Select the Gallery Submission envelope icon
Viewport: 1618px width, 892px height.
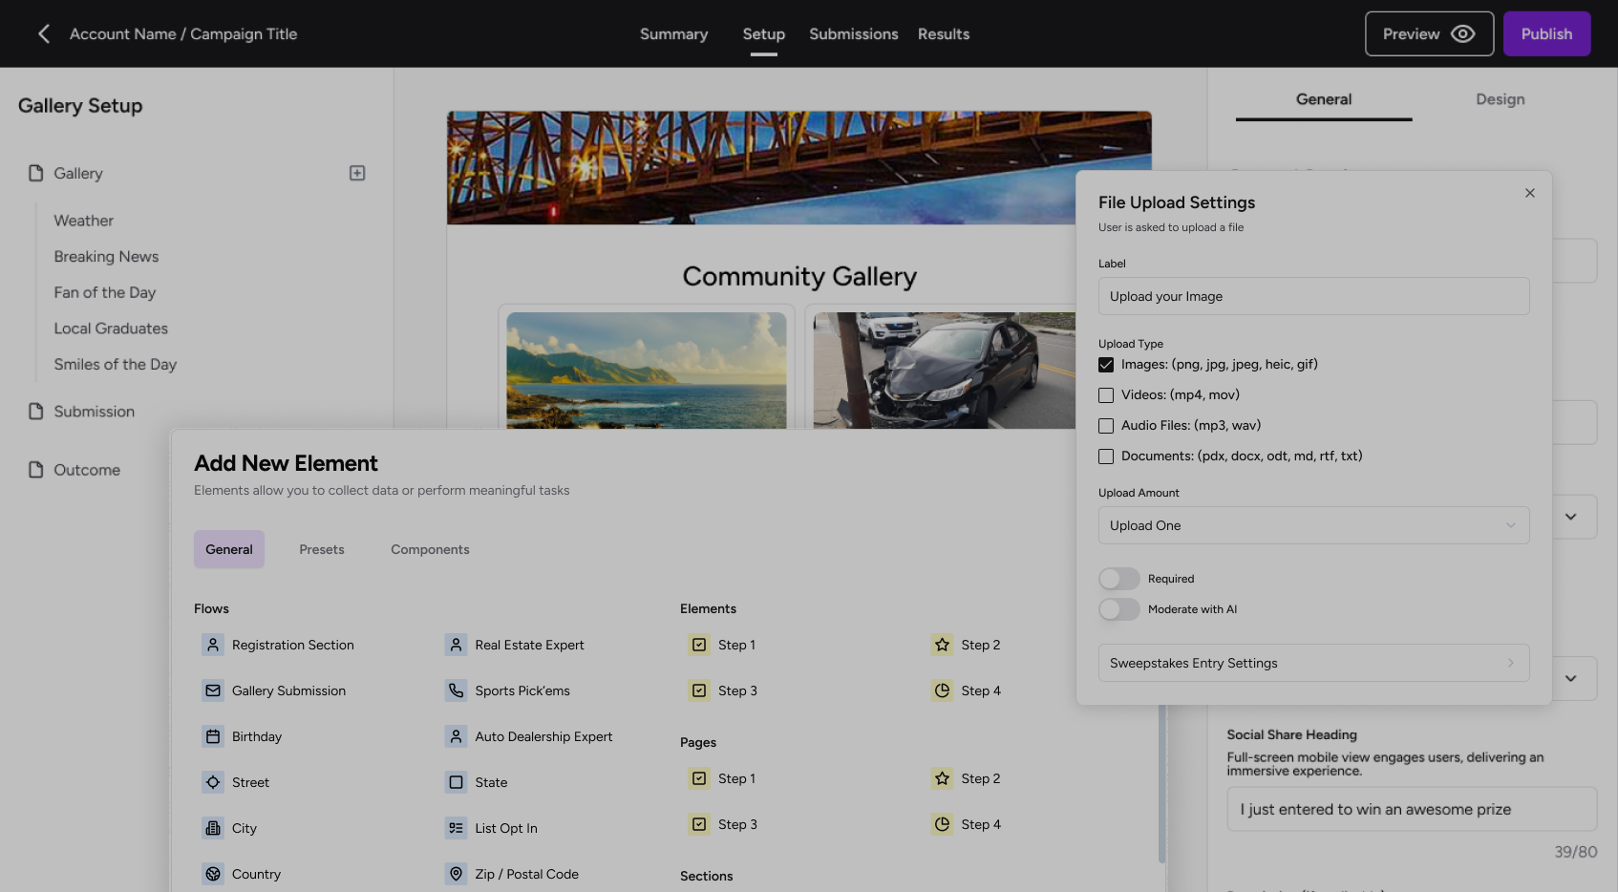(x=213, y=690)
